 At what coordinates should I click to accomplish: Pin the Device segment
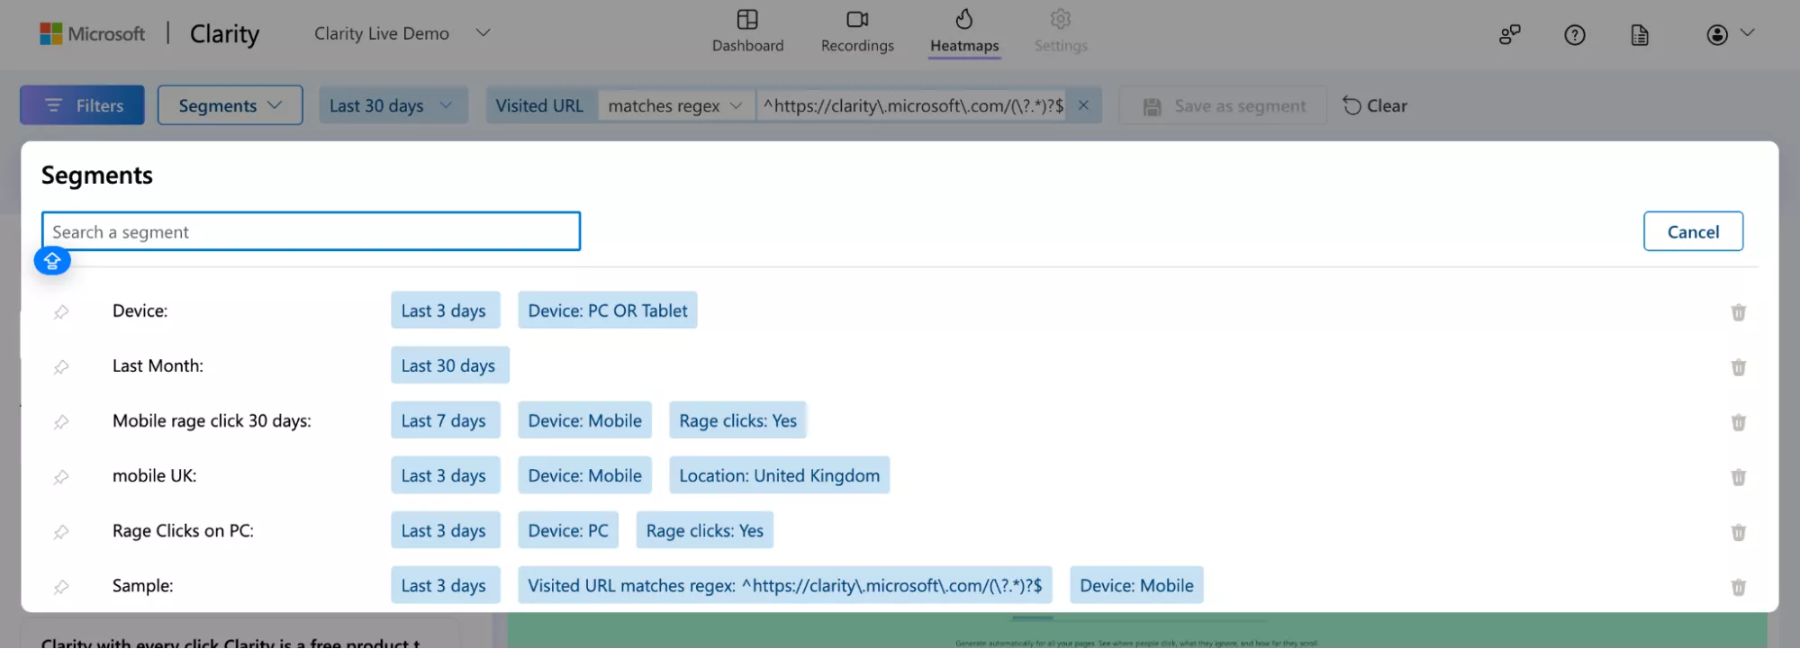coord(61,312)
